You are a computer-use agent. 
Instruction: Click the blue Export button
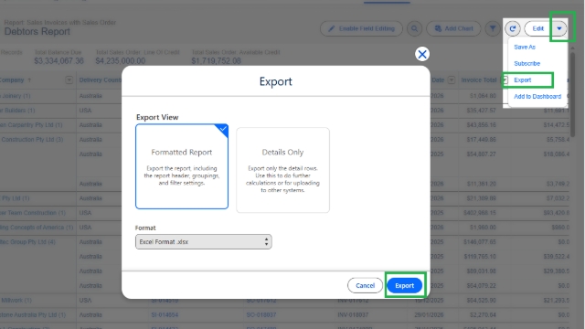pos(404,285)
